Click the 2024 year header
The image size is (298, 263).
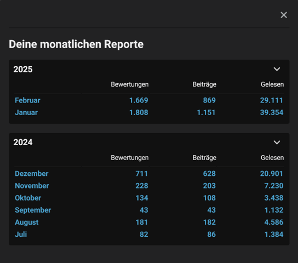coord(23,142)
